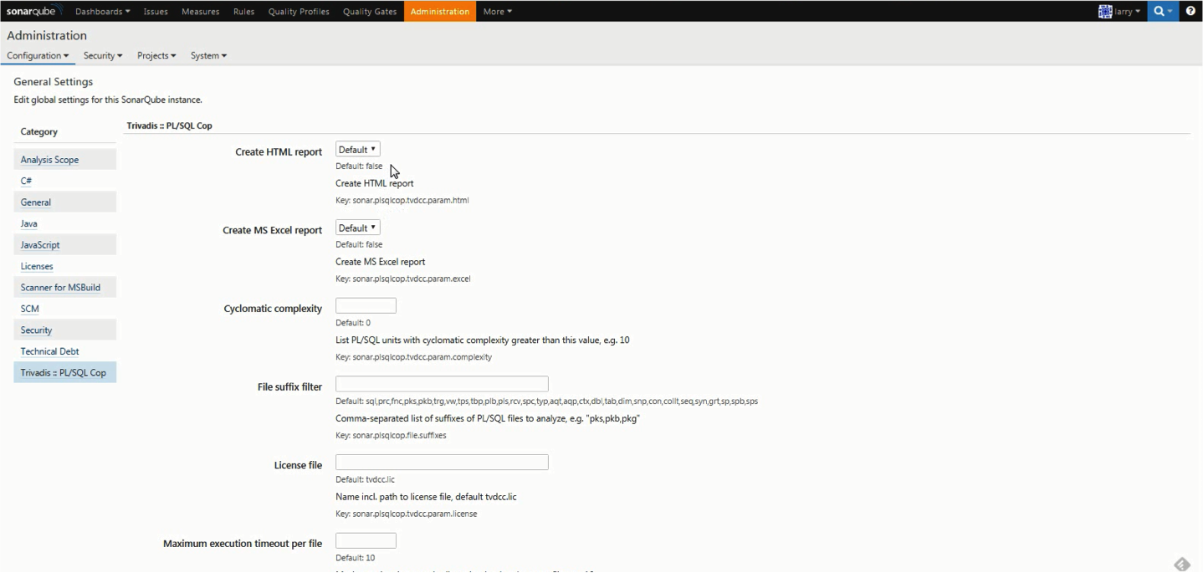Expand the Configuration submenu
1203x573 pixels.
[x=38, y=56]
